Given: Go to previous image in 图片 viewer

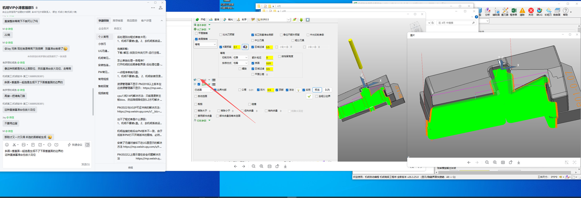Looking at the screenshot, I should (x=469, y=163).
